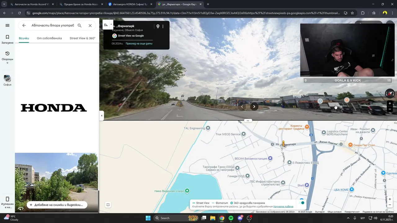
Task: Click Преглед на още дати link
Action: (139, 43)
